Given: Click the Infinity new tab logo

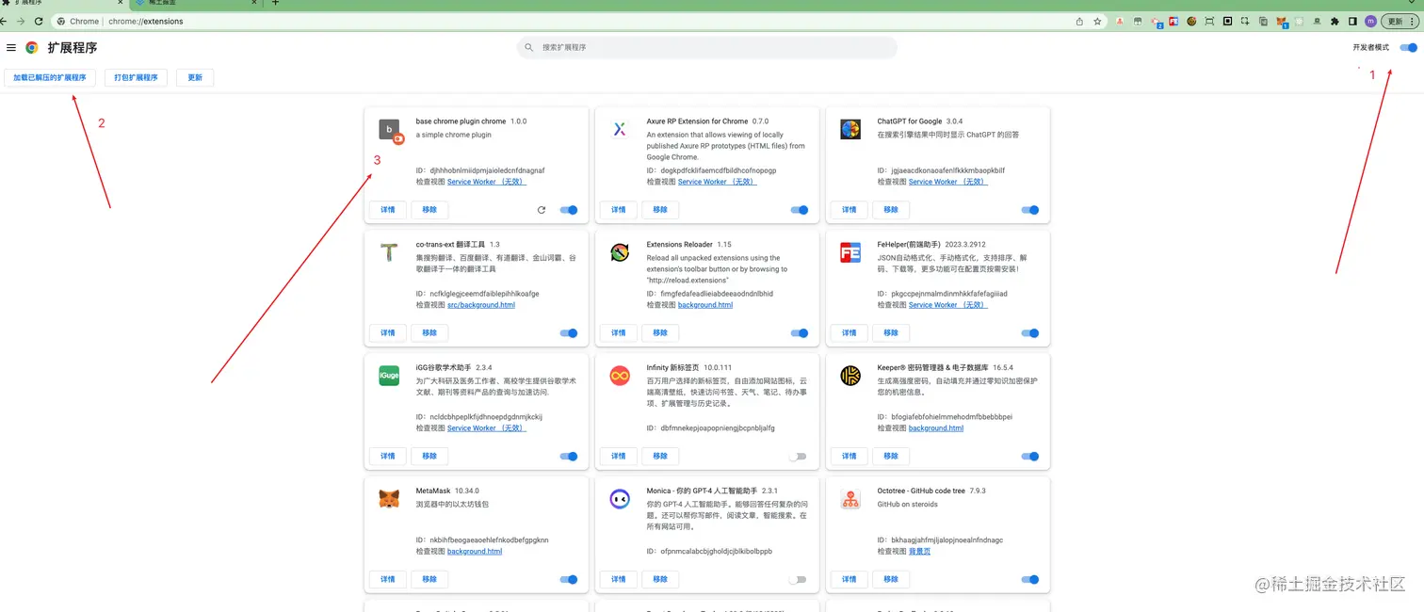Looking at the screenshot, I should (x=620, y=376).
